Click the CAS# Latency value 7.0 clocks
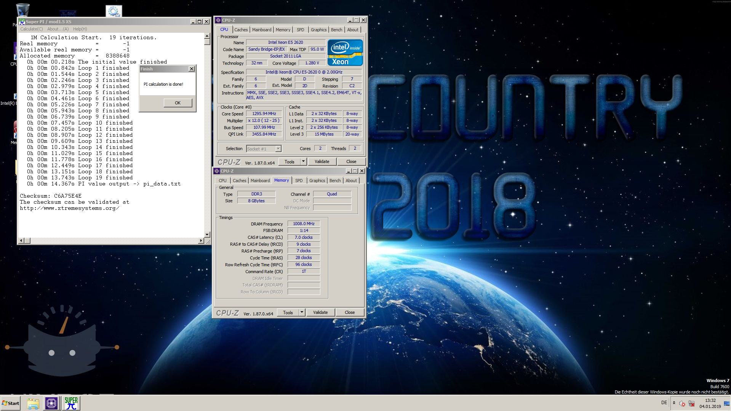This screenshot has height=411, width=731. point(304,238)
